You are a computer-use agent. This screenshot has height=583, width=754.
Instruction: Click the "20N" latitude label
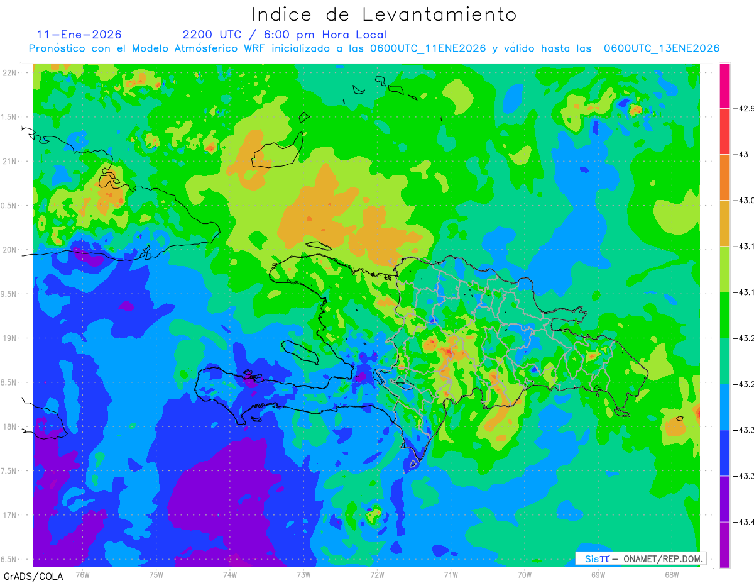(x=10, y=250)
